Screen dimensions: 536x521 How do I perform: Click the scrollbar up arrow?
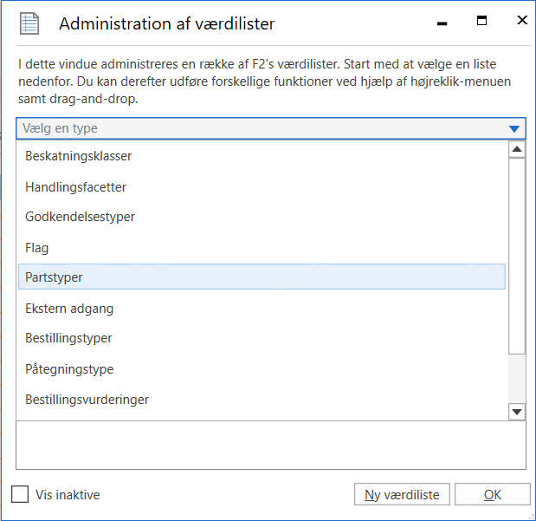(x=517, y=150)
